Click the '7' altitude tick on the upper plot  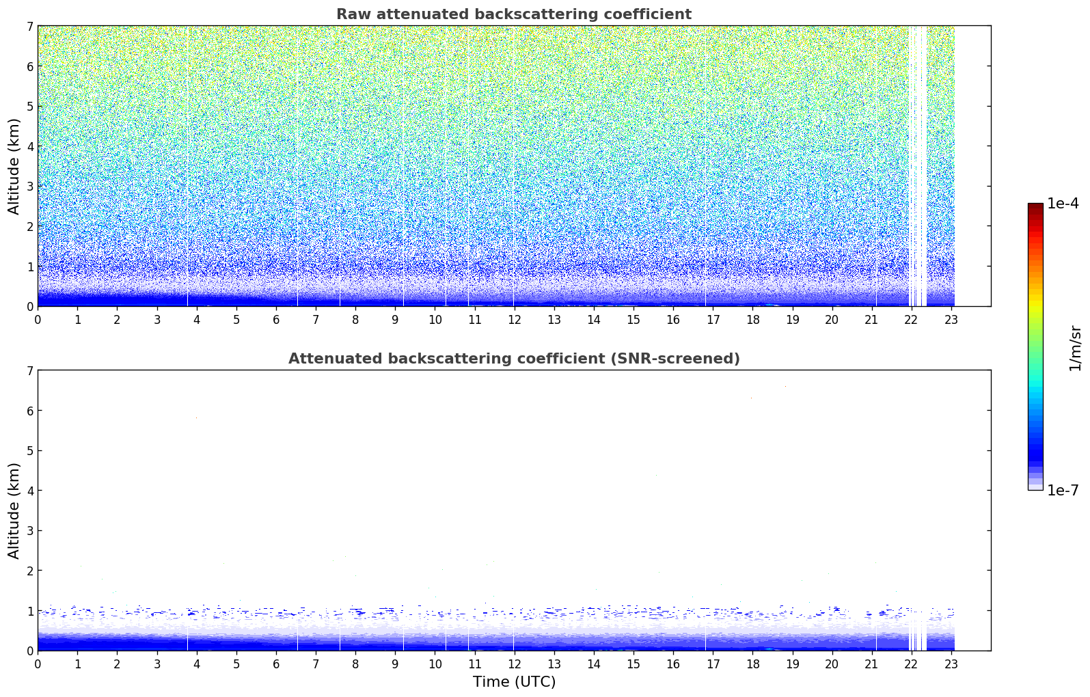coord(30,26)
